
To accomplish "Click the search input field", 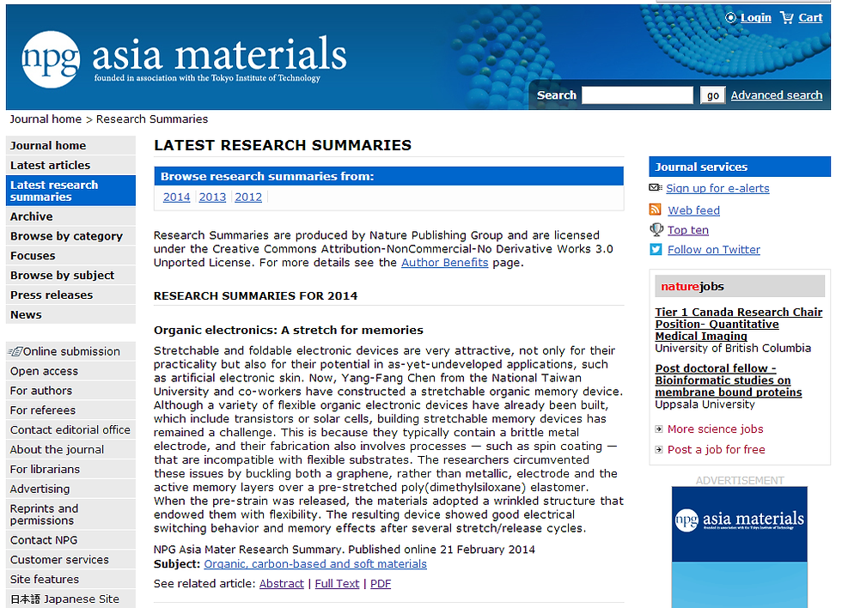I will coord(638,95).
